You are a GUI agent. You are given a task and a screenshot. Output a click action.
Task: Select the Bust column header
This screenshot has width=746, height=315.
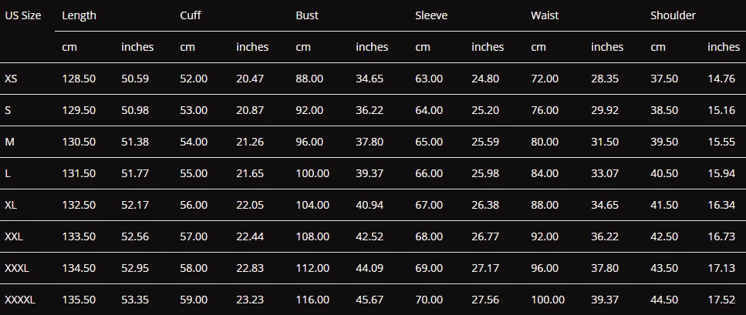tap(307, 15)
